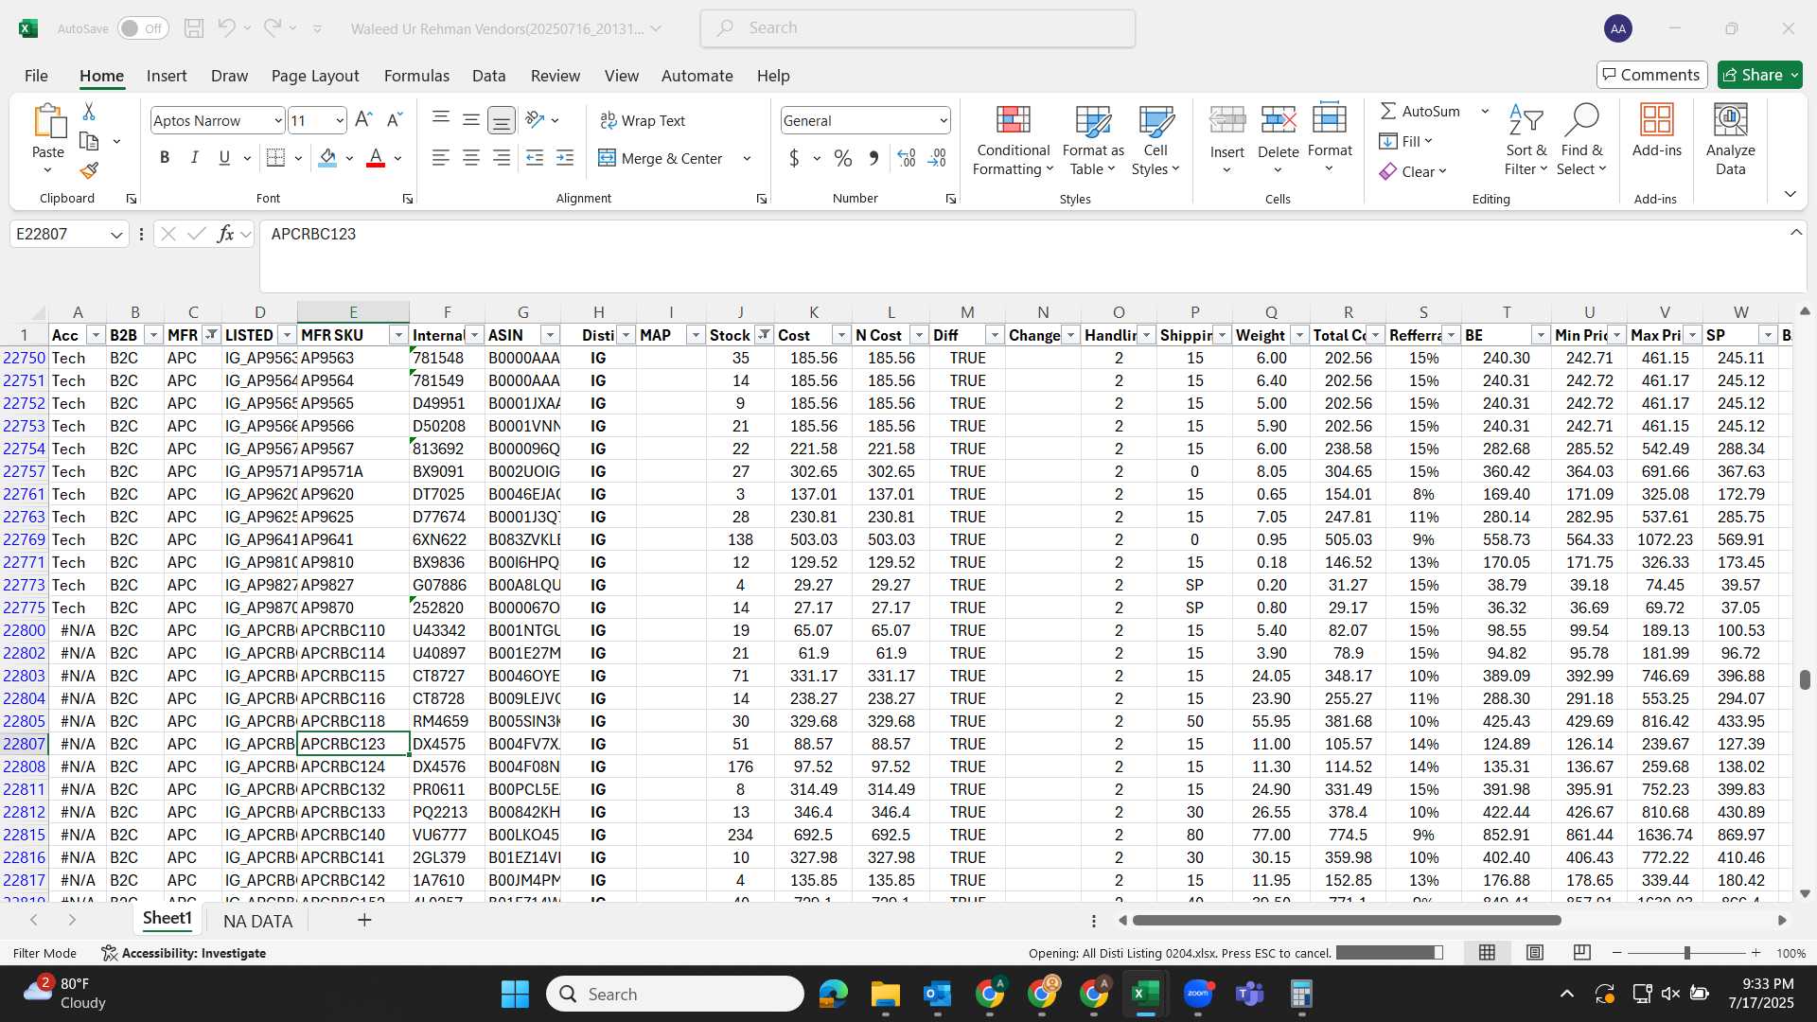
Task: Open Merge & Center dropdown arrow
Action: (747, 159)
